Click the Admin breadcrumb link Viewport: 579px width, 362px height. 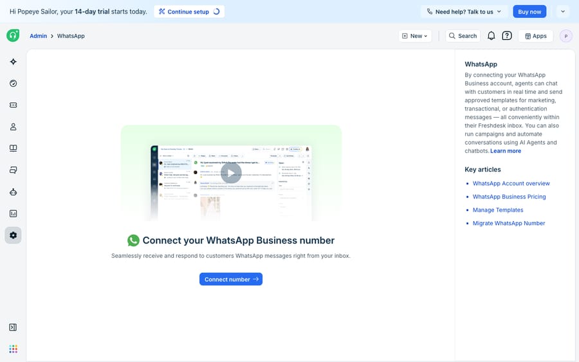(x=39, y=36)
